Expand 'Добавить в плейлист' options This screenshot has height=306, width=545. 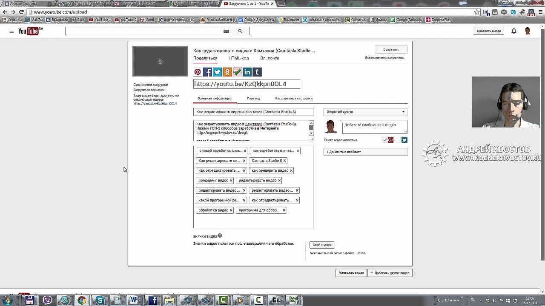(365, 152)
